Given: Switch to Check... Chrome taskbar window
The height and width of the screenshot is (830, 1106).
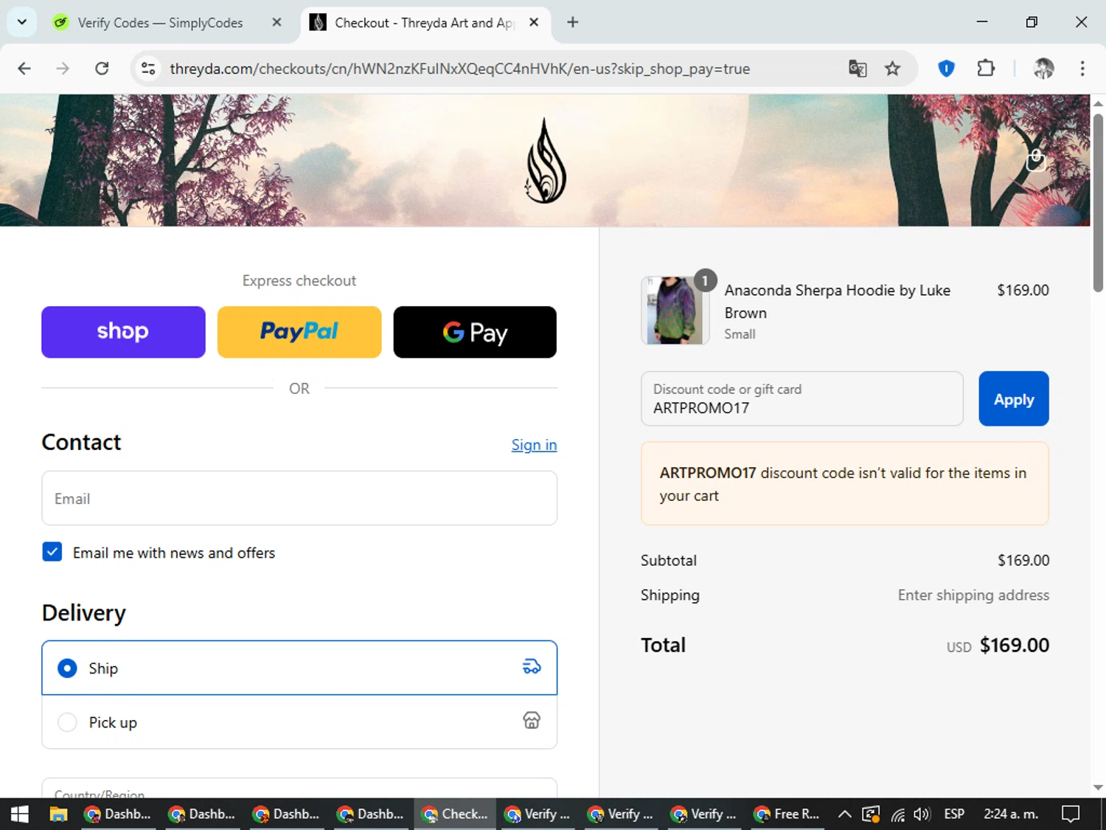Looking at the screenshot, I should [x=455, y=814].
